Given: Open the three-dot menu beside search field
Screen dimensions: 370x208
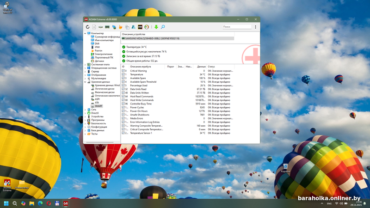Looking at the screenshot, I should (x=255, y=27).
